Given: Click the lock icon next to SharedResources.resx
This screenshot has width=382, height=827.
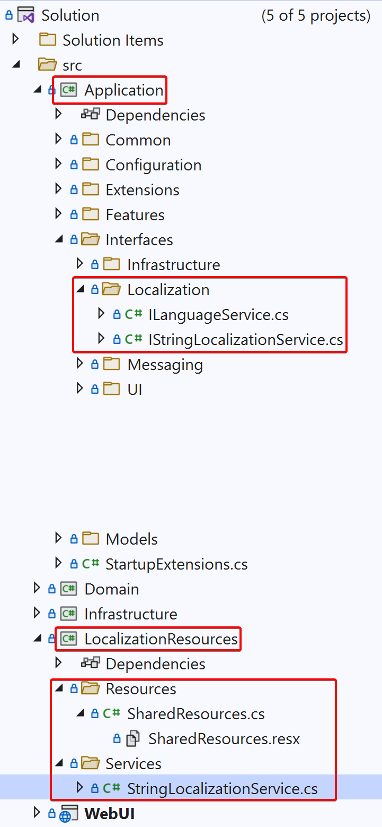Looking at the screenshot, I should (116, 738).
